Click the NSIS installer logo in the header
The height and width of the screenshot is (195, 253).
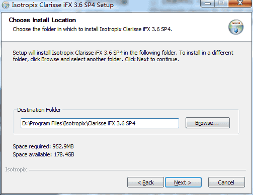point(236,27)
